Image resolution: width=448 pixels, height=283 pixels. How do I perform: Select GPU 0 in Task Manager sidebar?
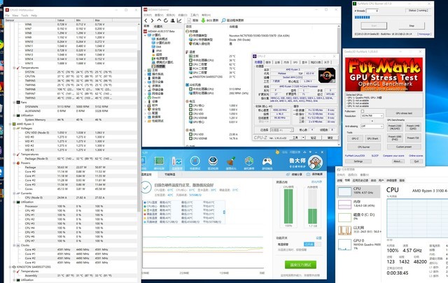pyautogui.click(x=359, y=243)
